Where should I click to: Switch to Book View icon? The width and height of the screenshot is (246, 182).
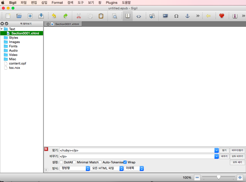point(128,16)
